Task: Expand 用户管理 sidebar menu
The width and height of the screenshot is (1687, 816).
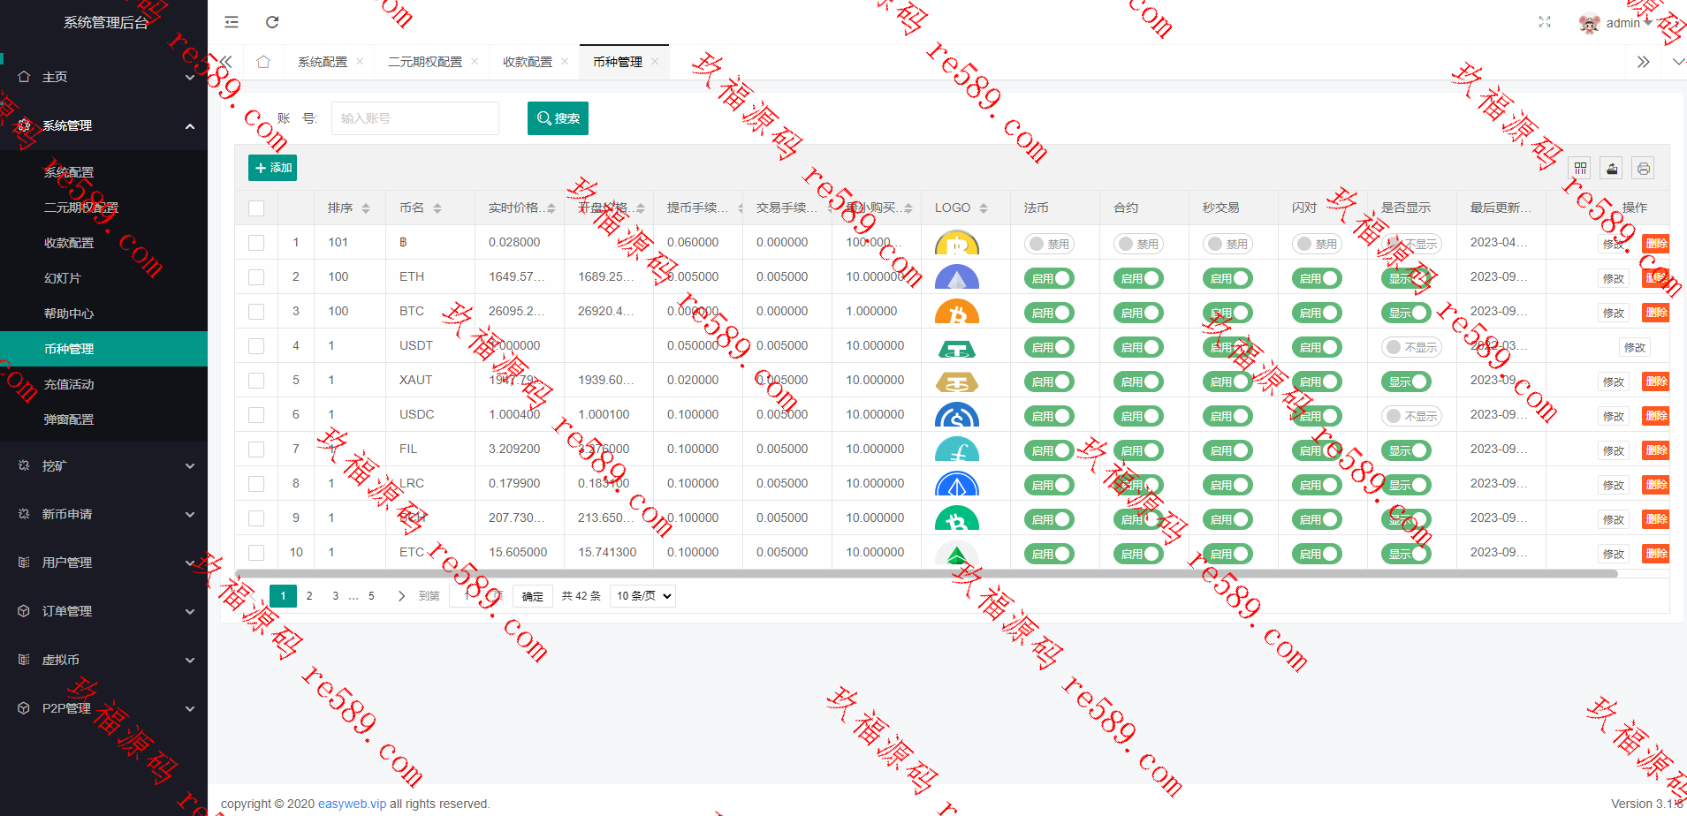Action: coord(103,563)
